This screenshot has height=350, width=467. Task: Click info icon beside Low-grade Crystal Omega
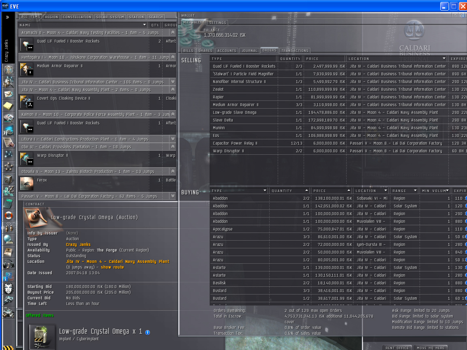coord(148,332)
